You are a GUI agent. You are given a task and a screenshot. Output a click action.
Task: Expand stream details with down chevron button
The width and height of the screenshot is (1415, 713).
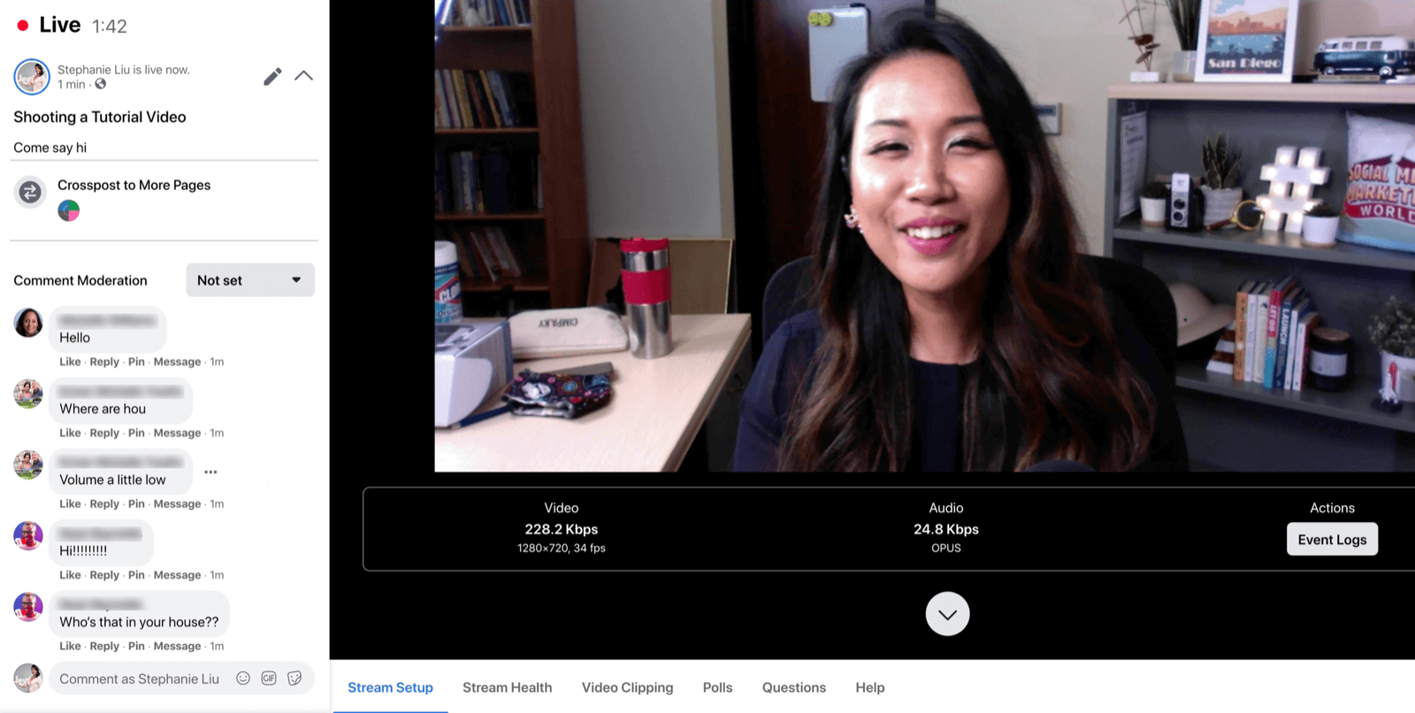point(947,614)
